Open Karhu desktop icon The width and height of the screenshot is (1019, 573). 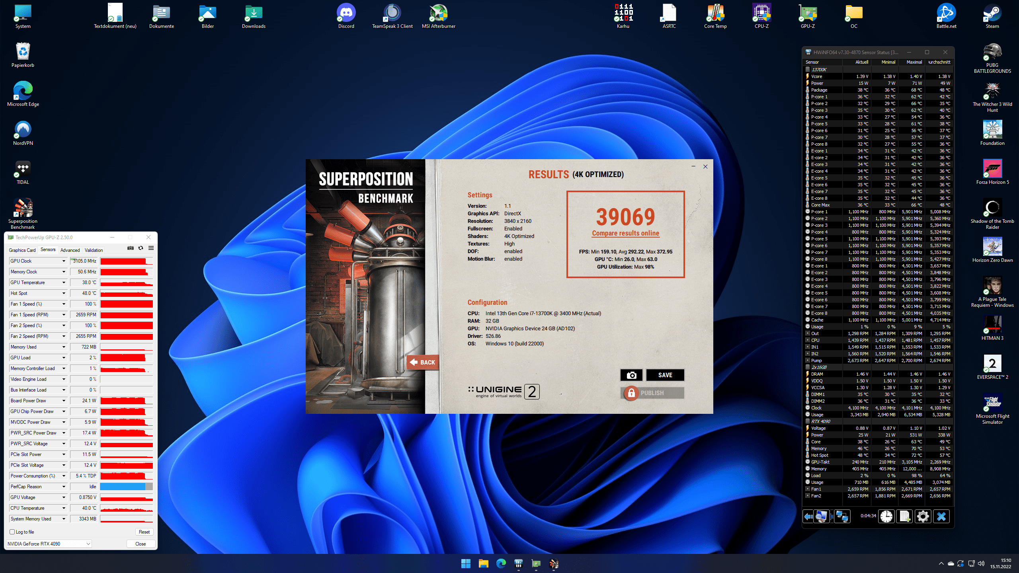click(x=623, y=16)
